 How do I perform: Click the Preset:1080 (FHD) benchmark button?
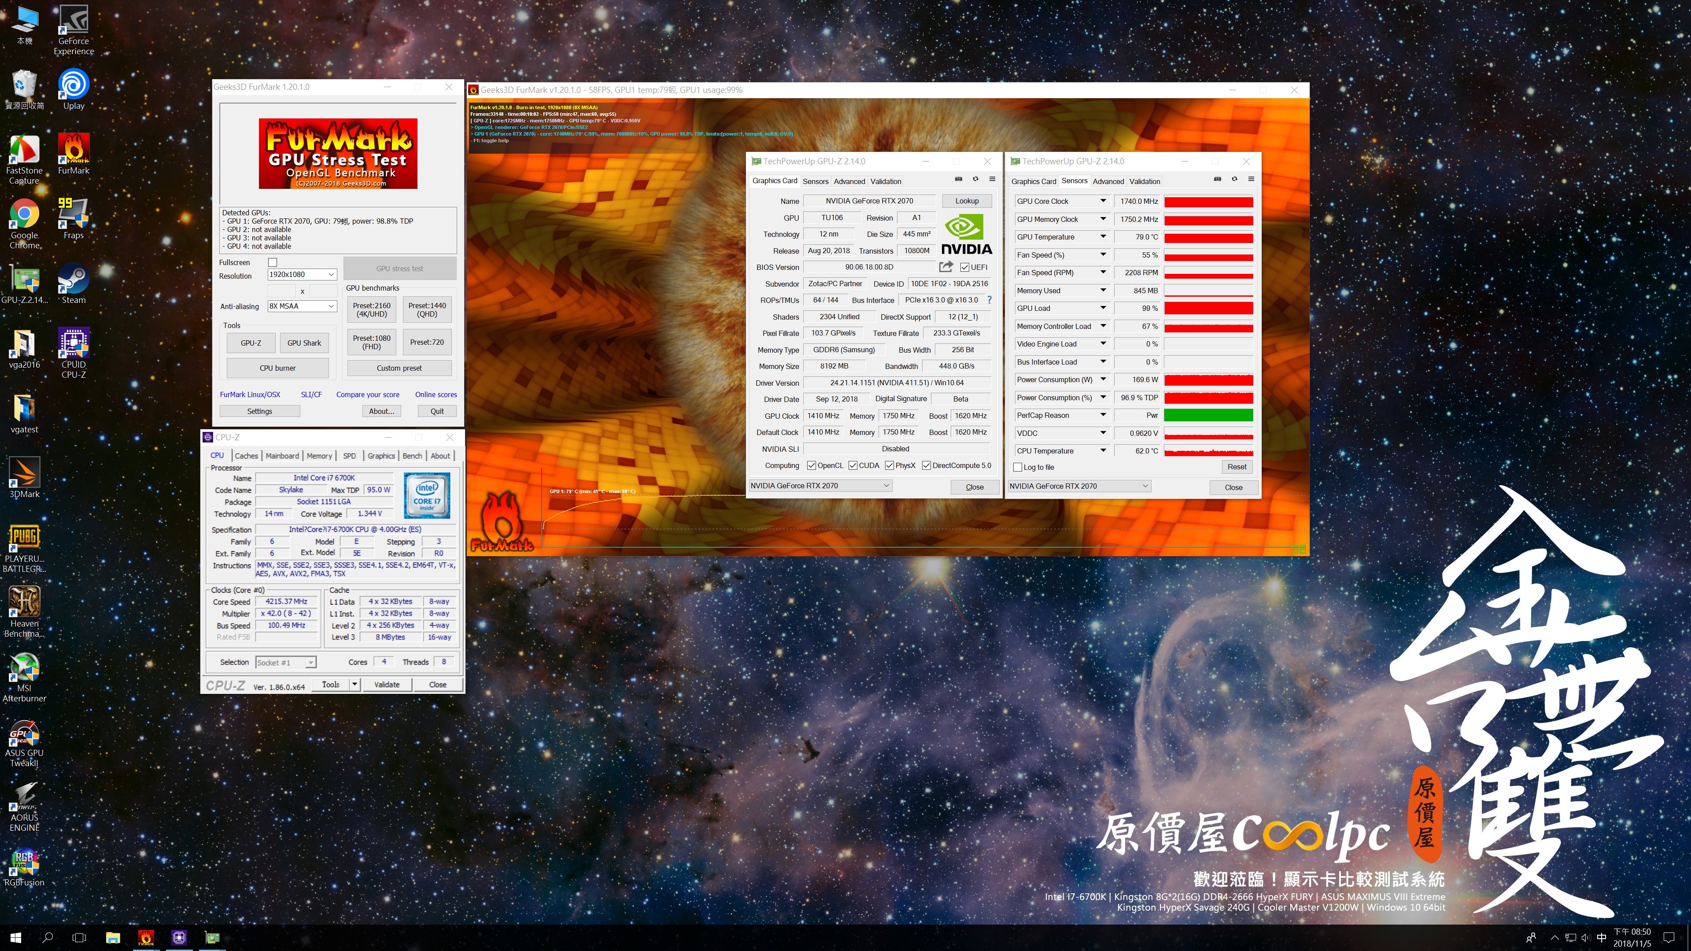click(372, 342)
